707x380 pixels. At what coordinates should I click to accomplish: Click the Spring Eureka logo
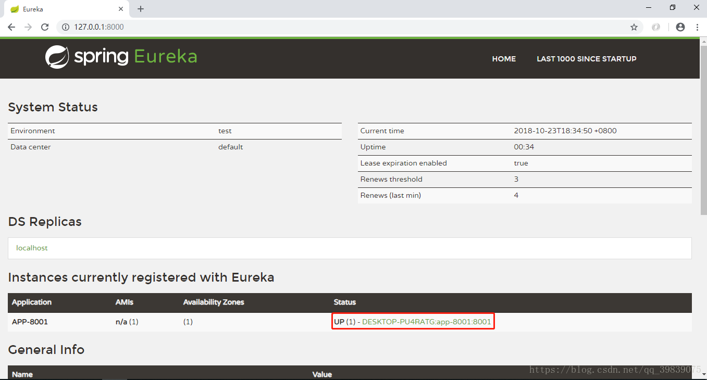(121, 57)
